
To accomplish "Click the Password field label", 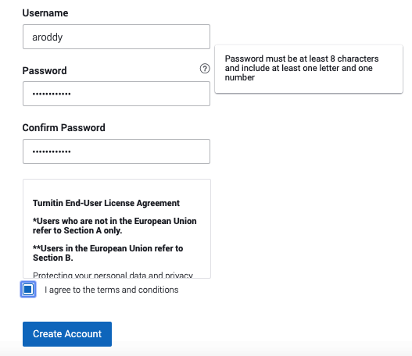I will (x=45, y=70).
